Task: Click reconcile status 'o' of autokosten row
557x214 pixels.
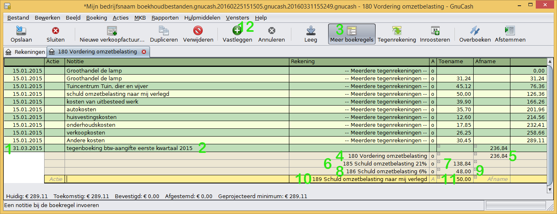Action: click(x=433, y=109)
